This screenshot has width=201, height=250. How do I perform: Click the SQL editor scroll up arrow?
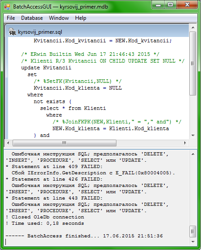click(193, 27)
